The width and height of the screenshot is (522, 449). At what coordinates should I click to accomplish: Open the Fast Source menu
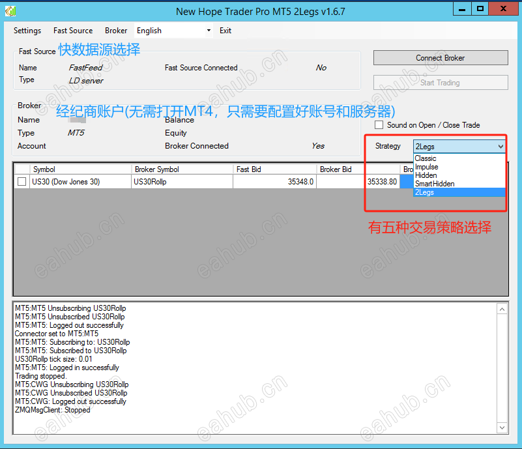[73, 31]
